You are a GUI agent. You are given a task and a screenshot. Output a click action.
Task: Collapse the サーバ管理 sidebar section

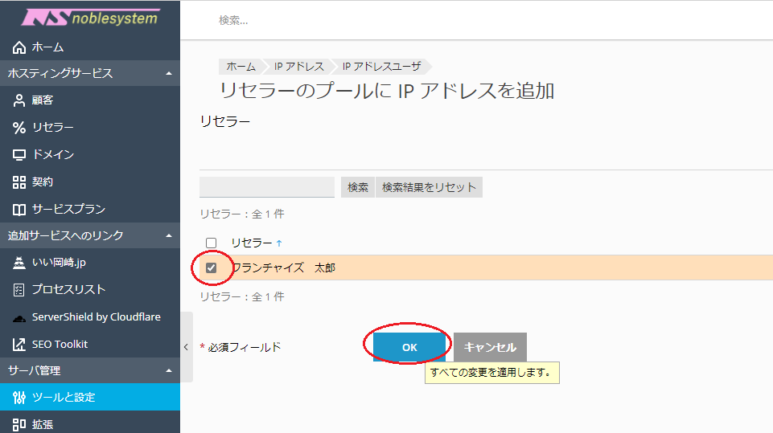click(x=169, y=371)
